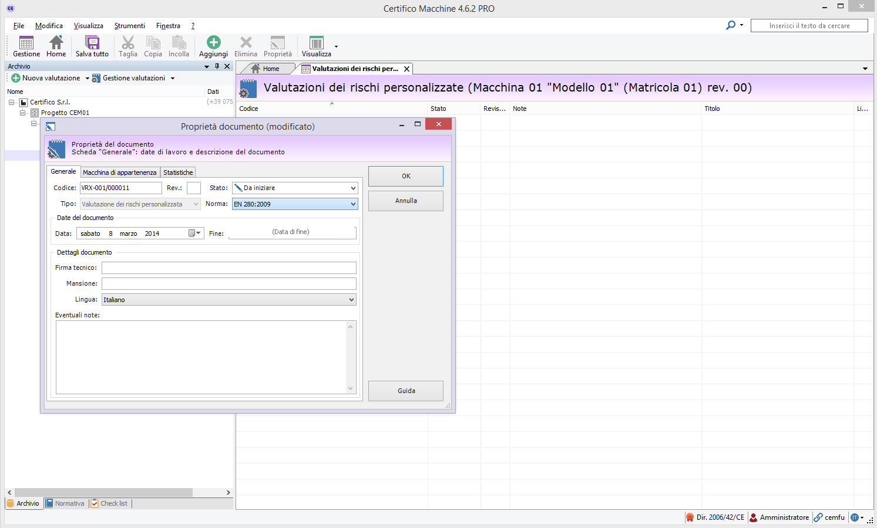This screenshot has width=877, height=528.
Task: Click Archivio horizontal scrollbar right arrow
Action: [229, 492]
